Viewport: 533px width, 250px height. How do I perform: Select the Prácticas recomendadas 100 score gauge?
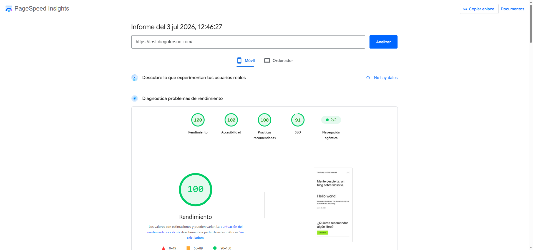(x=265, y=120)
